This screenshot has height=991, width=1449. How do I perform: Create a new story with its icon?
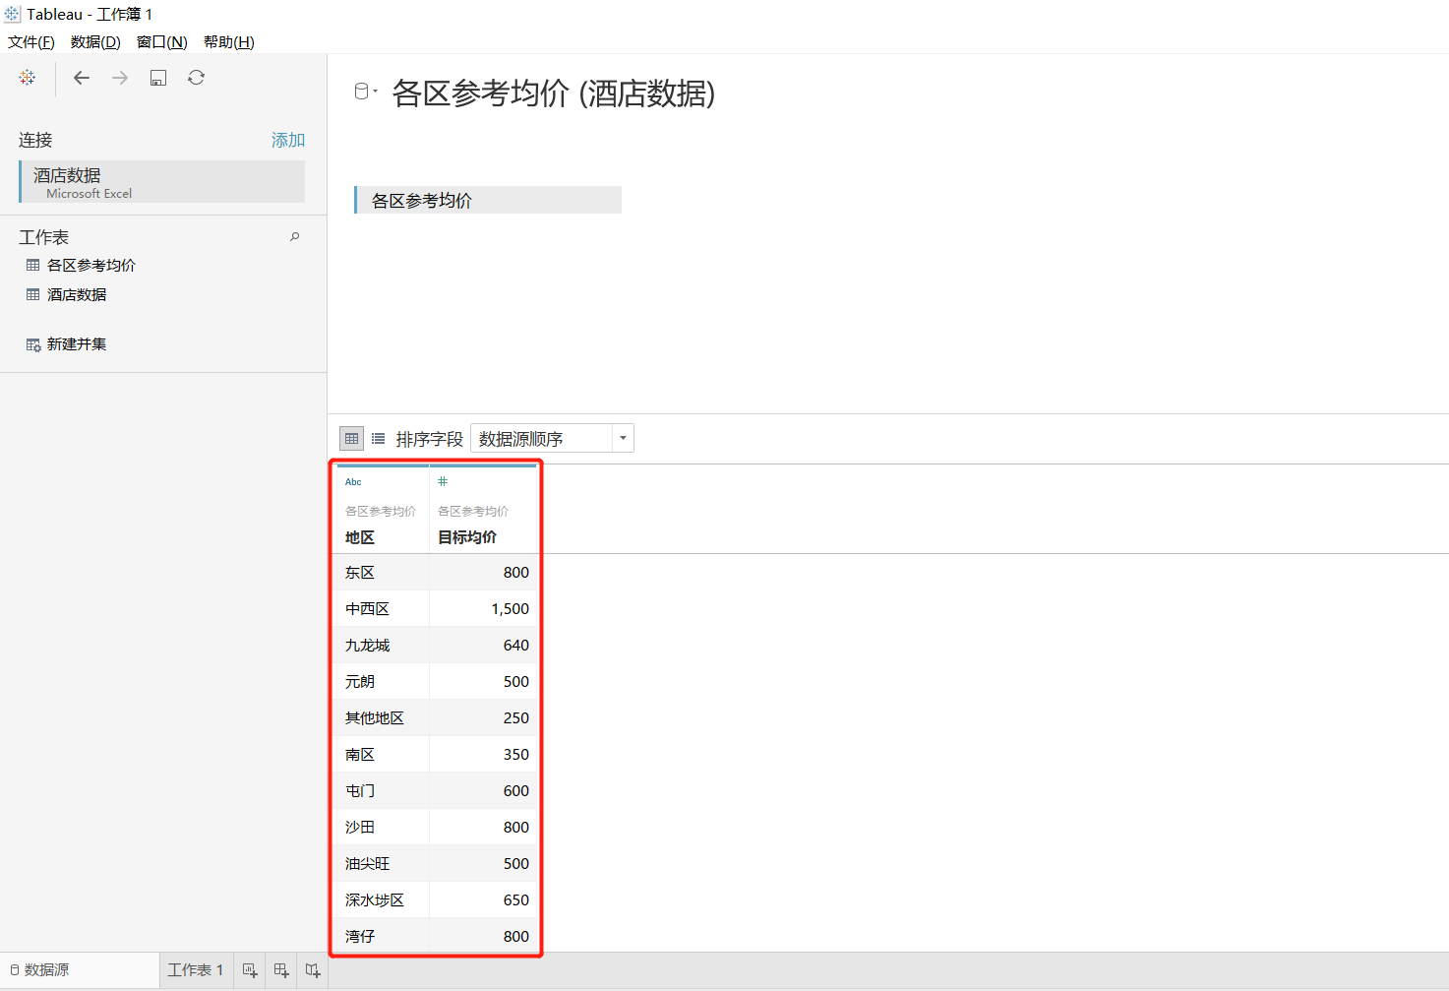[312, 970]
